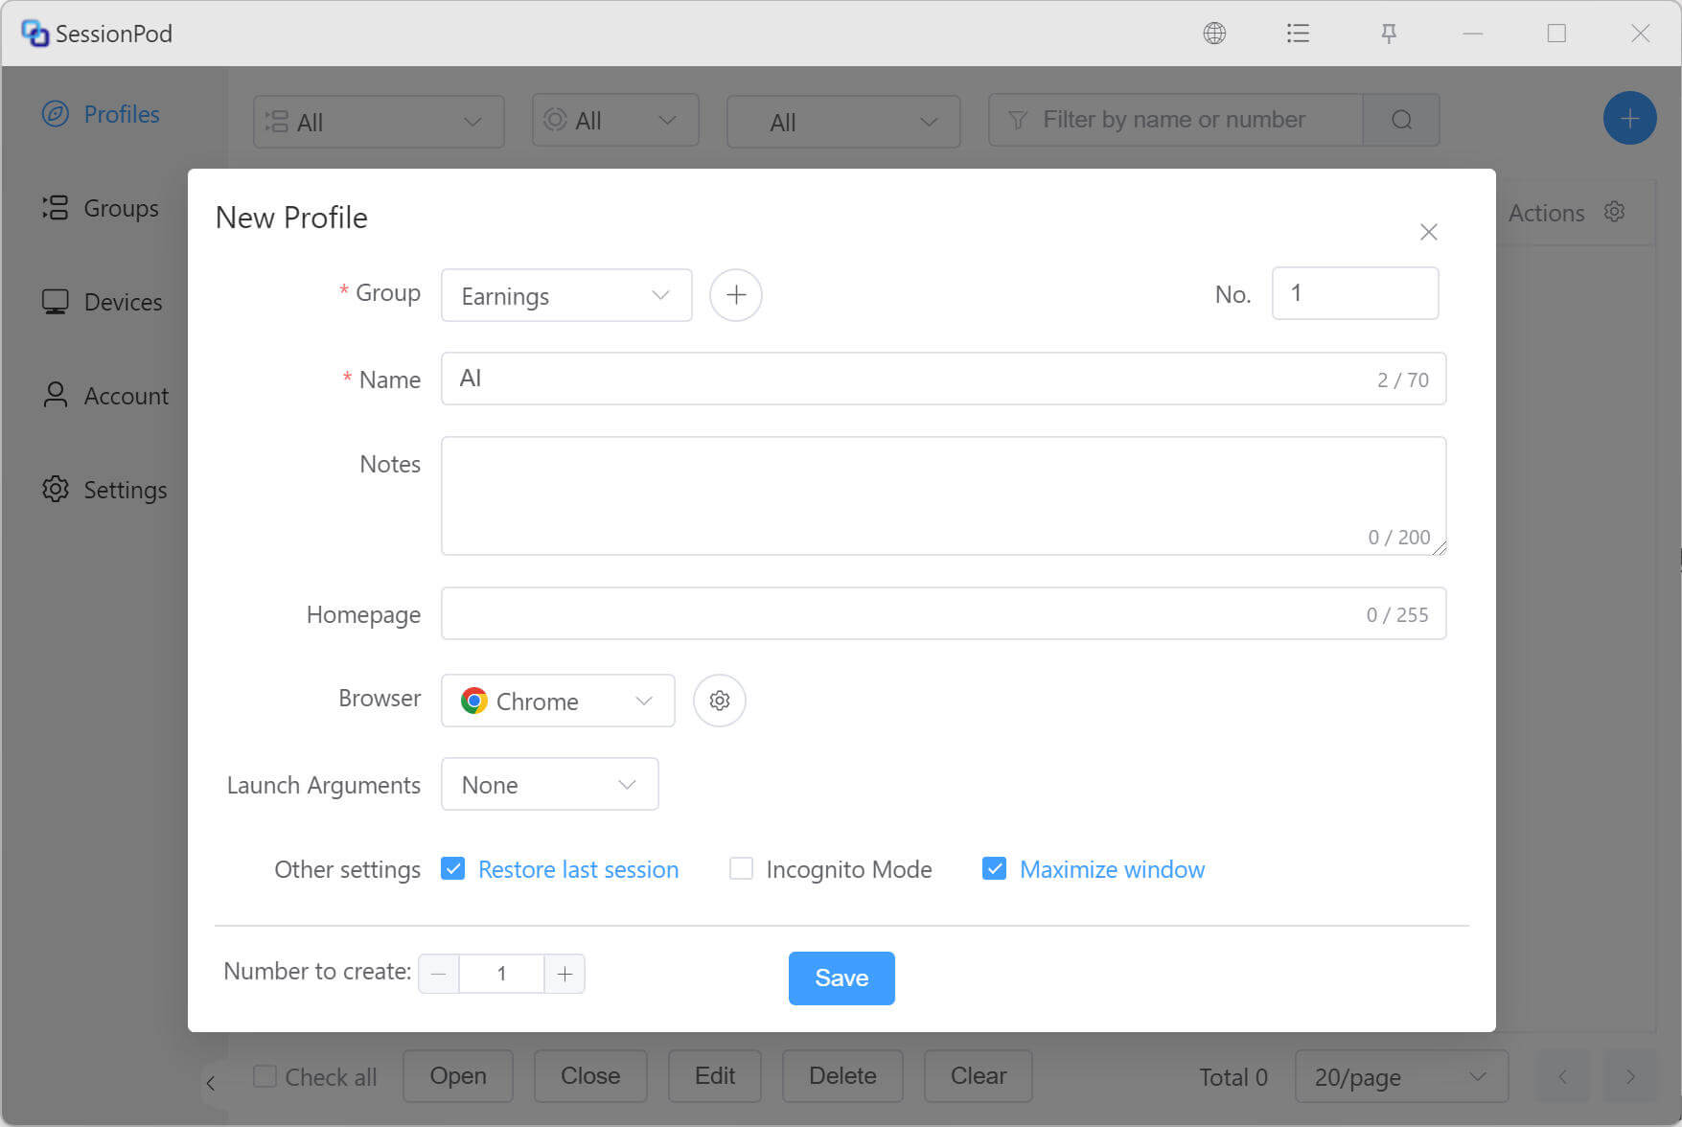The image size is (1682, 1127).
Task: Open the Devices section in sidebar
Action: coord(103,302)
